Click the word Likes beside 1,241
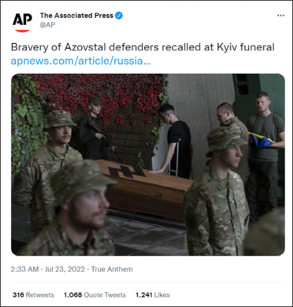Screen dimensions: 293x307 click(162, 295)
